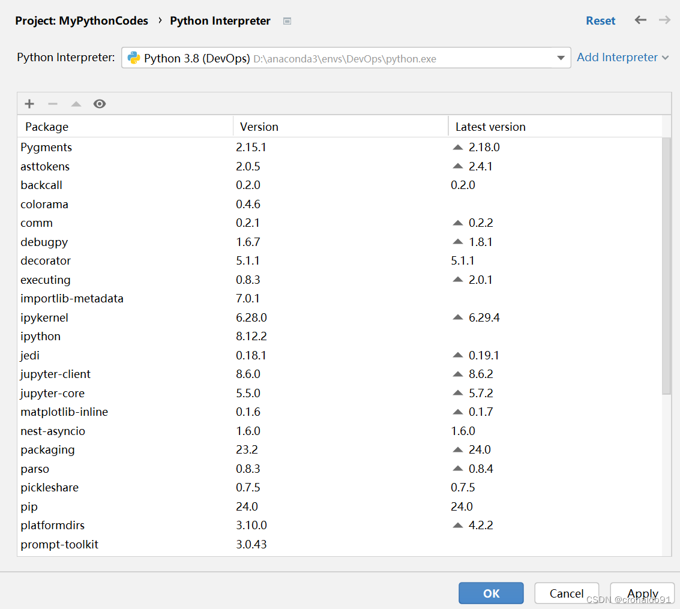Click the Package column header

(x=125, y=127)
